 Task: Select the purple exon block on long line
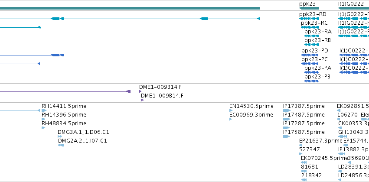128,91
